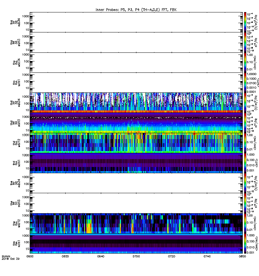This screenshot has width=259, height=276.
Task: Click the color bar beside thd fbk edc12 panel
Action: [x=245, y=143]
